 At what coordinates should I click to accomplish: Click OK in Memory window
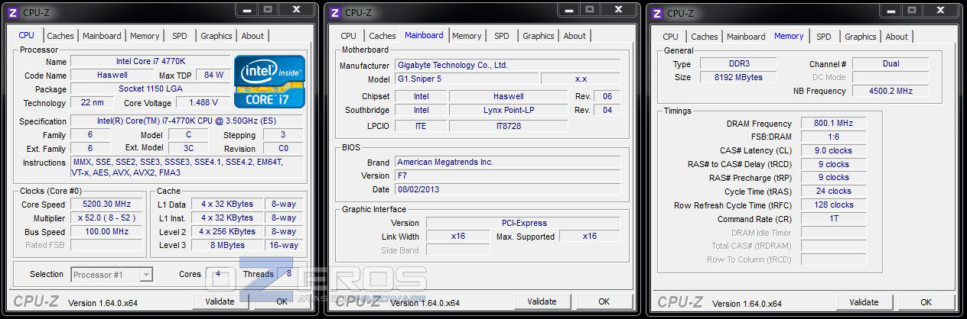[926, 302]
